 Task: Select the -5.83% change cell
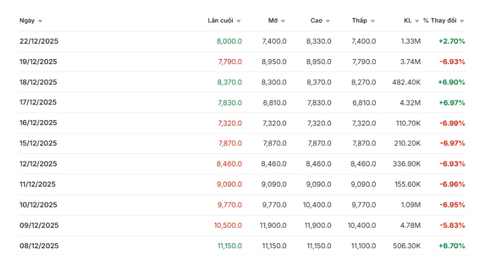tap(452, 225)
